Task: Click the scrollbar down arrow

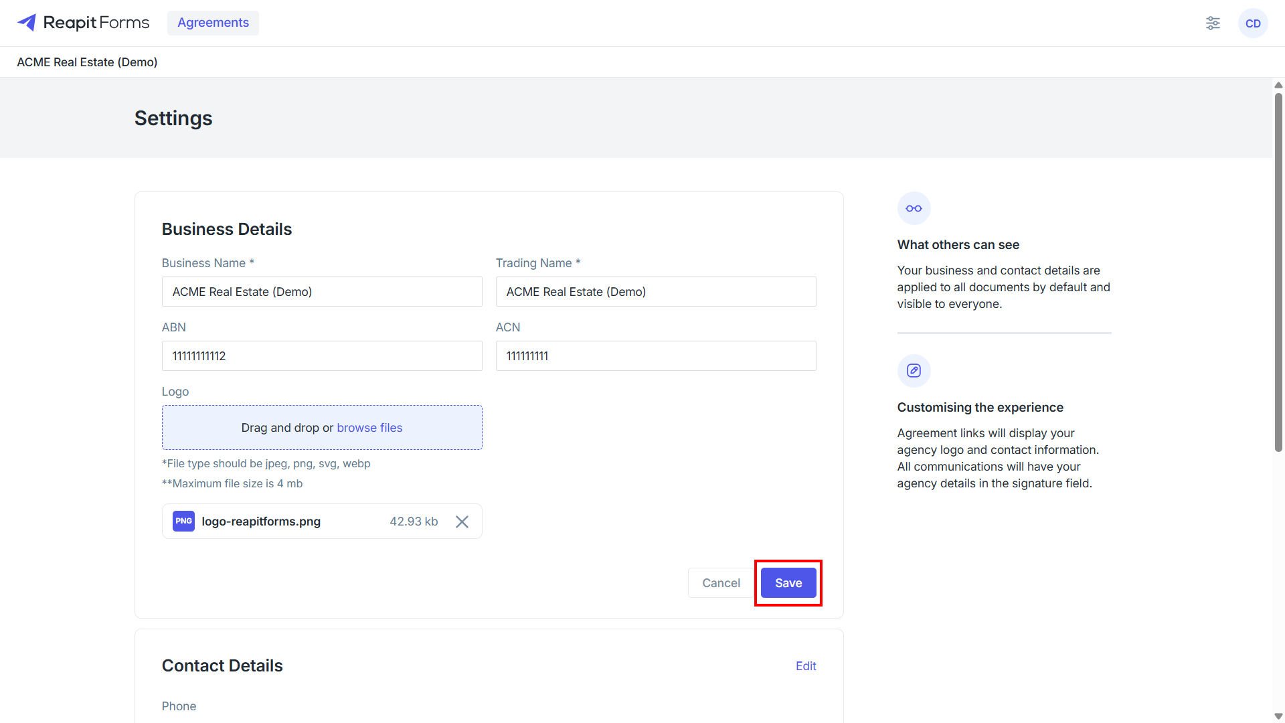Action: 1278,716
